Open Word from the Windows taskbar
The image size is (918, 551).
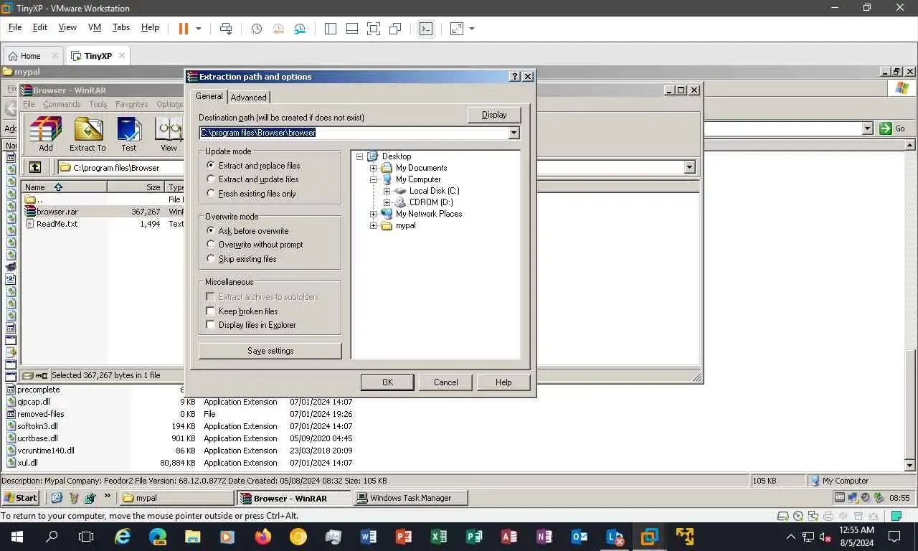point(369,536)
